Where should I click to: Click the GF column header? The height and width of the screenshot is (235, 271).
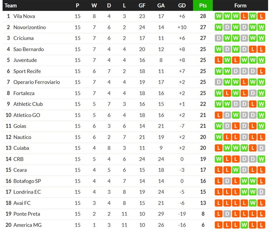pyautogui.click(x=142, y=5)
